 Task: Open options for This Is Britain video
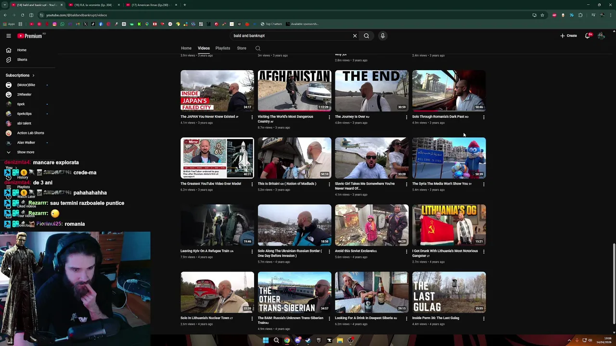point(329,184)
